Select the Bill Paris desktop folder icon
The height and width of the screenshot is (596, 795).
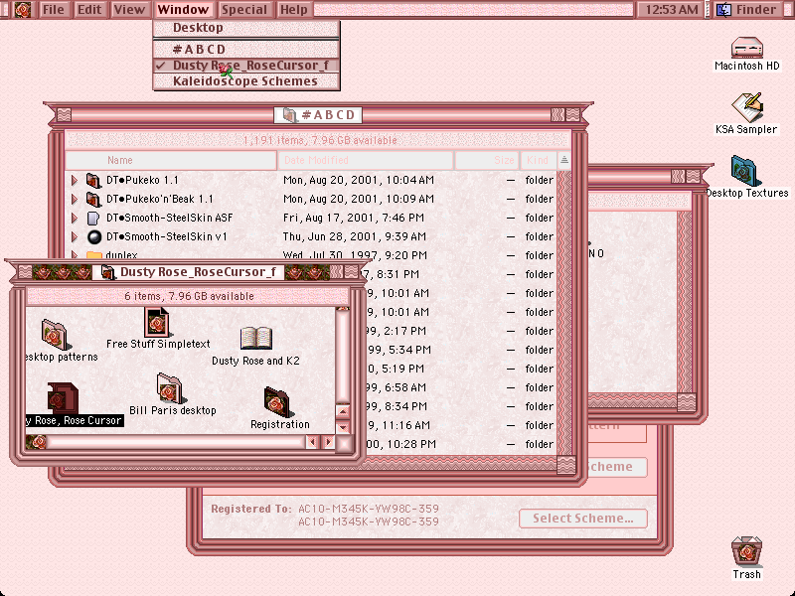[169, 387]
